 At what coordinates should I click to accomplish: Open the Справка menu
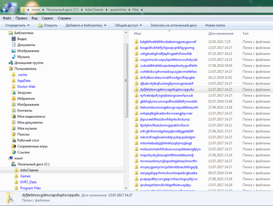pyautogui.click(x=64, y=18)
